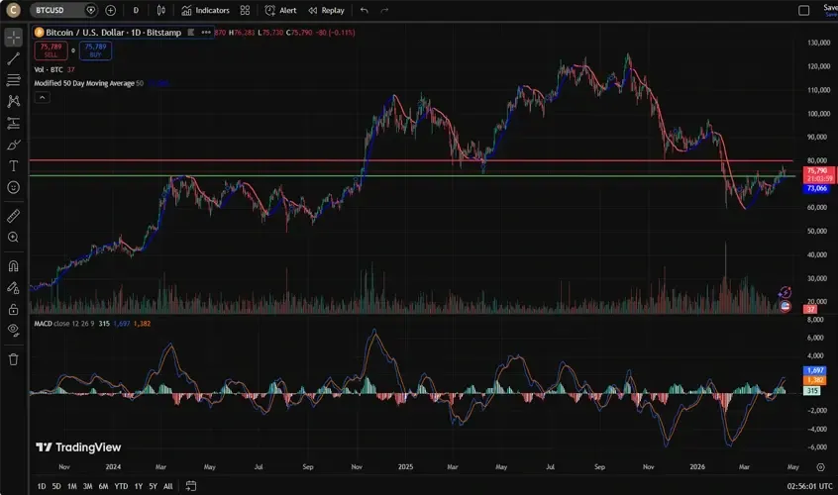The height and width of the screenshot is (495, 838).
Task: Toggle stay-in-drawing-mode pencil lock
Action: 13,288
